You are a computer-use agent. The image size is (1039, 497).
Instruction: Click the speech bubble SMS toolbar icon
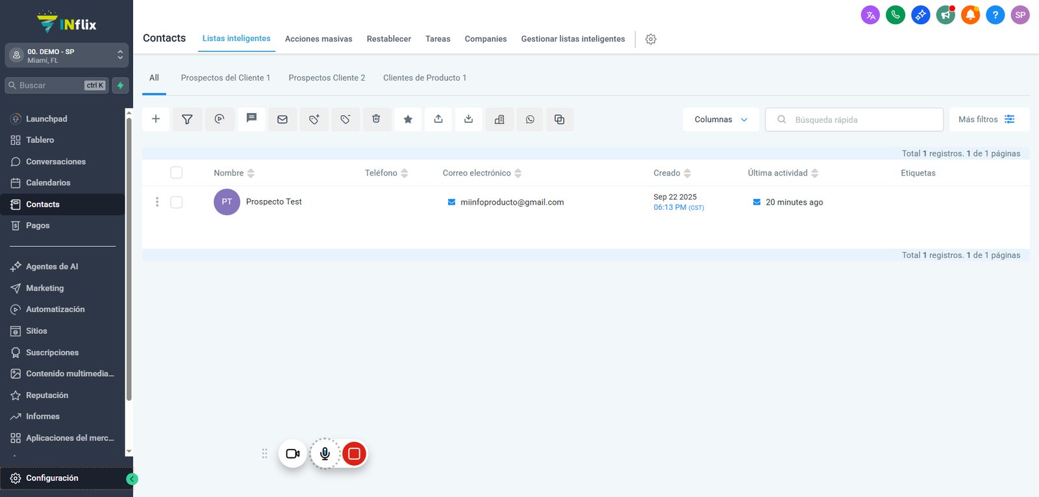coord(251,120)
